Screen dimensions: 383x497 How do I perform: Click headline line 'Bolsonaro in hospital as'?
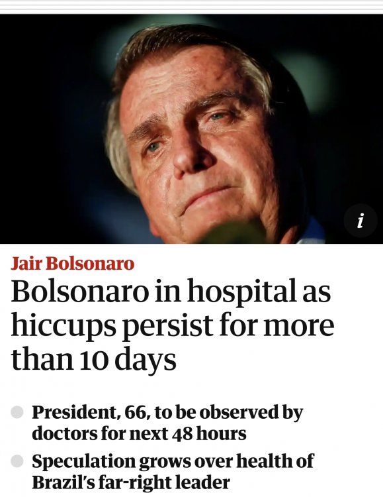(171, 292)
